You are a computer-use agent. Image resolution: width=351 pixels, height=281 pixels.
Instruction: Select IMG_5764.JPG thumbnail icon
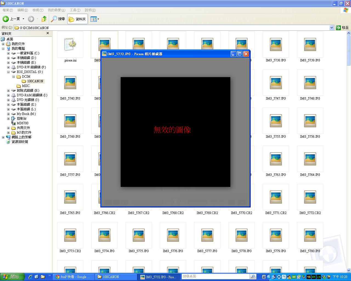tap(310, 159)
